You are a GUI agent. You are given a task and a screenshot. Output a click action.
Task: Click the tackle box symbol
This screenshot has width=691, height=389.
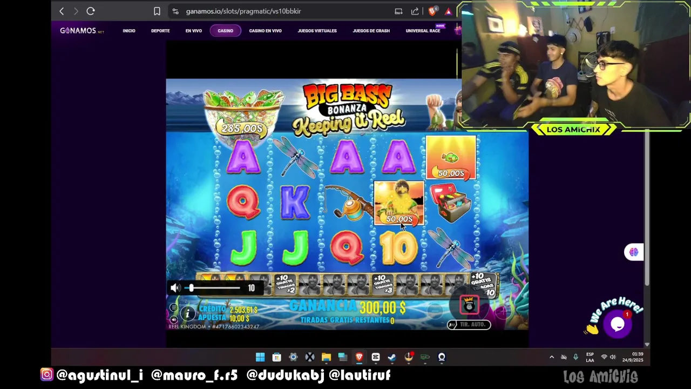click(x=451, y=203)
